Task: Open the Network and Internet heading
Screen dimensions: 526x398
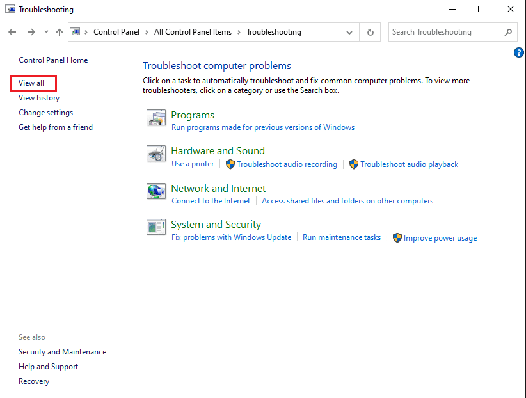Action: 218,189
